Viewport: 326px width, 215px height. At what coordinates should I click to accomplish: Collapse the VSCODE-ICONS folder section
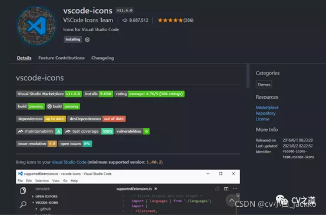pyautogui.click(x=45, y=203)
